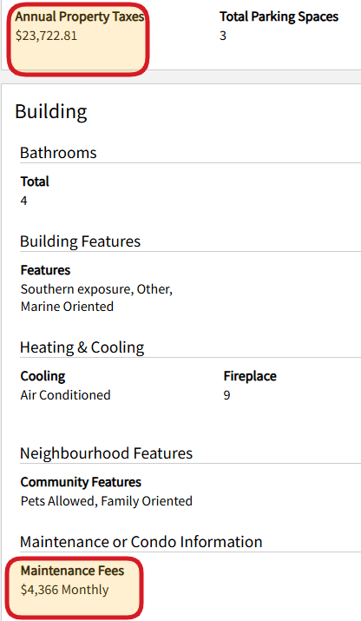This screenshot has width=361, height=621.
Task: Click the Building Features heading
Action: (81, 241)
